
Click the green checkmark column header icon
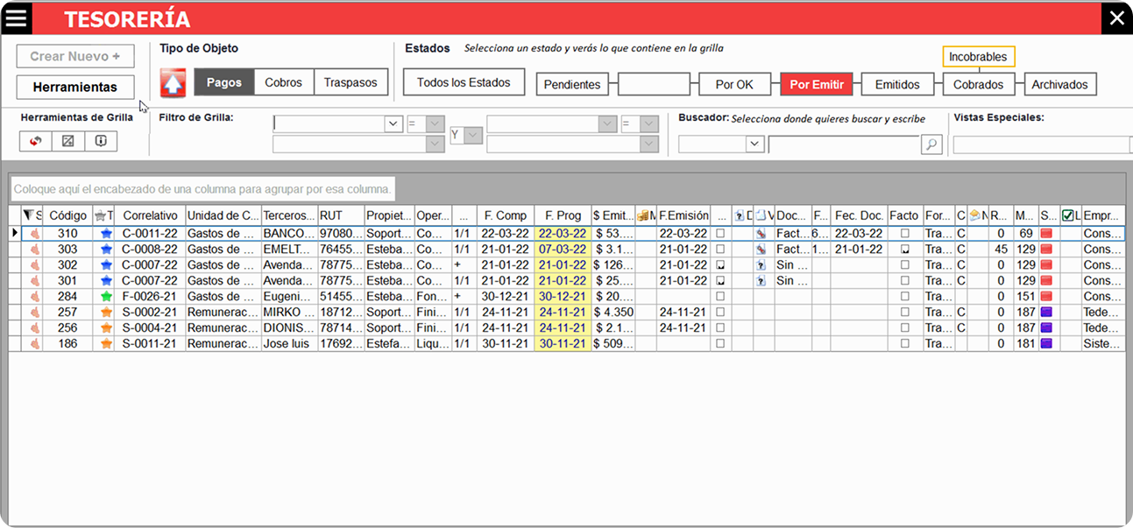pos(1067,215)
